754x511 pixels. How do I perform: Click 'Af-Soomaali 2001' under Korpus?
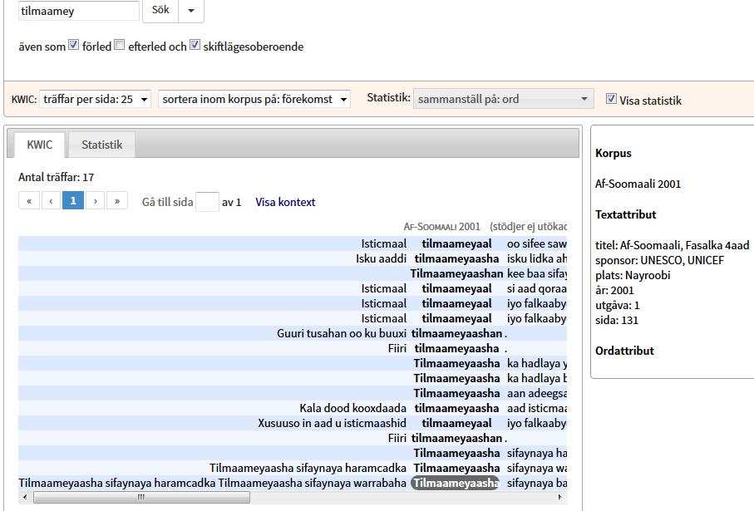[x=638, y=184]
